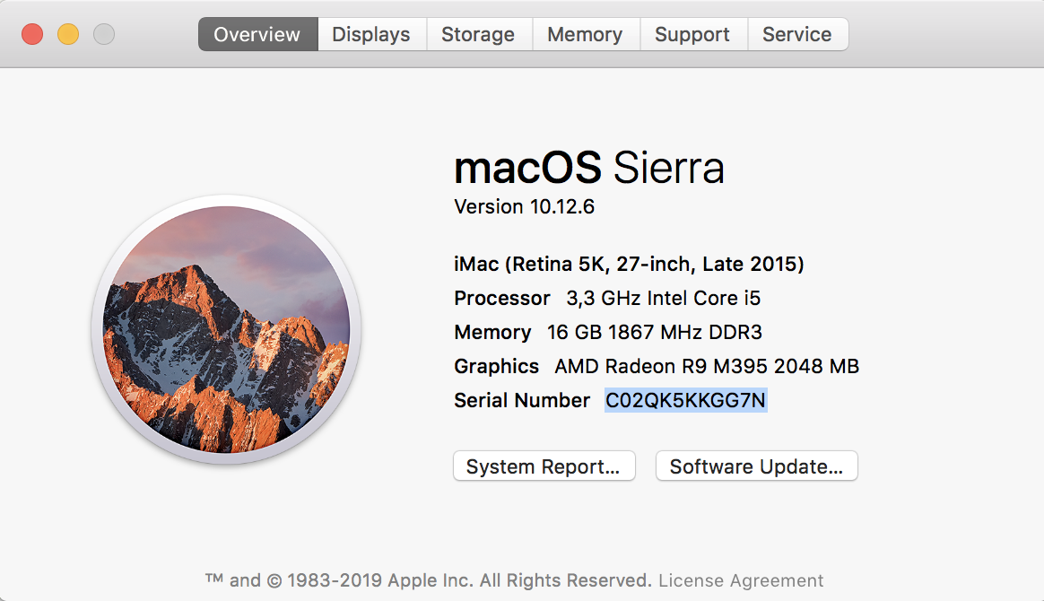The height and width of the screenshot is (601, 1044).
Task: Click the AMD Radeon R9 M395 graphics value
Action: coord(707,366)
